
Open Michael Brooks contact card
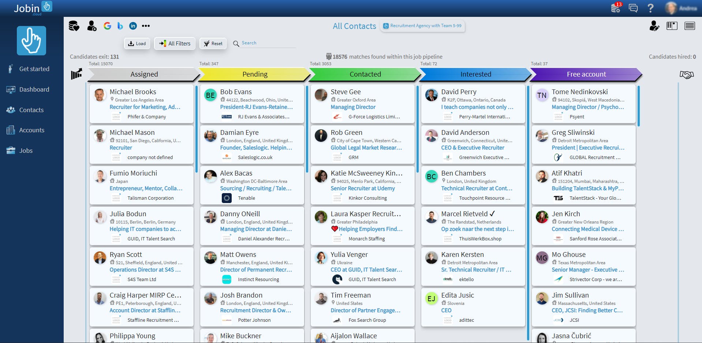pyautogui.click(x=141, y=104)
